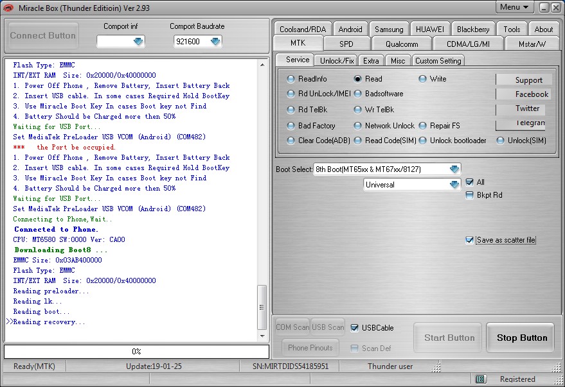Image resolution: width=565 pixels, height=387 pixels.
Task: Toggle the USBCable checkbox
Action: [x=354, y=328]
